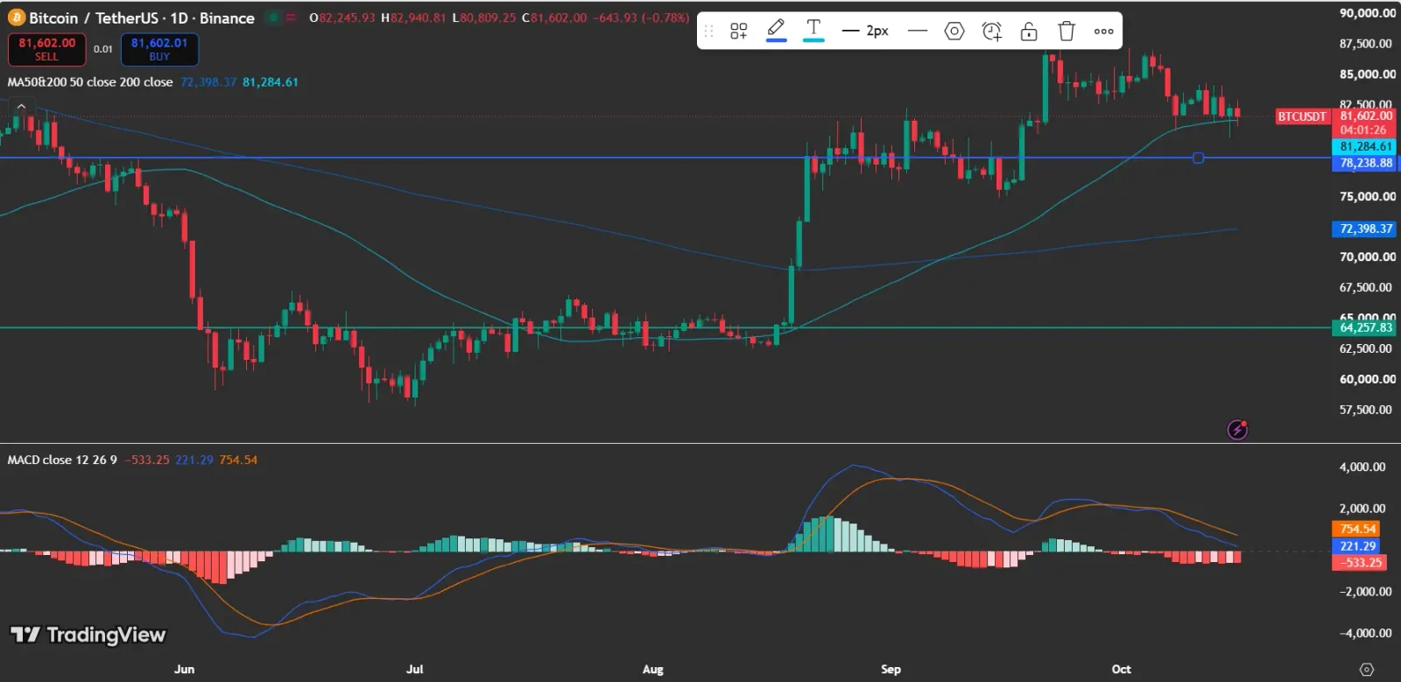1401x682 pixels.
Task: Click the red -533.25 histogram axis label
Action: point(1357,562)
